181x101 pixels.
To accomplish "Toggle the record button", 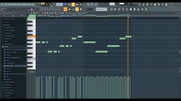I will click(x=54, y=4).
